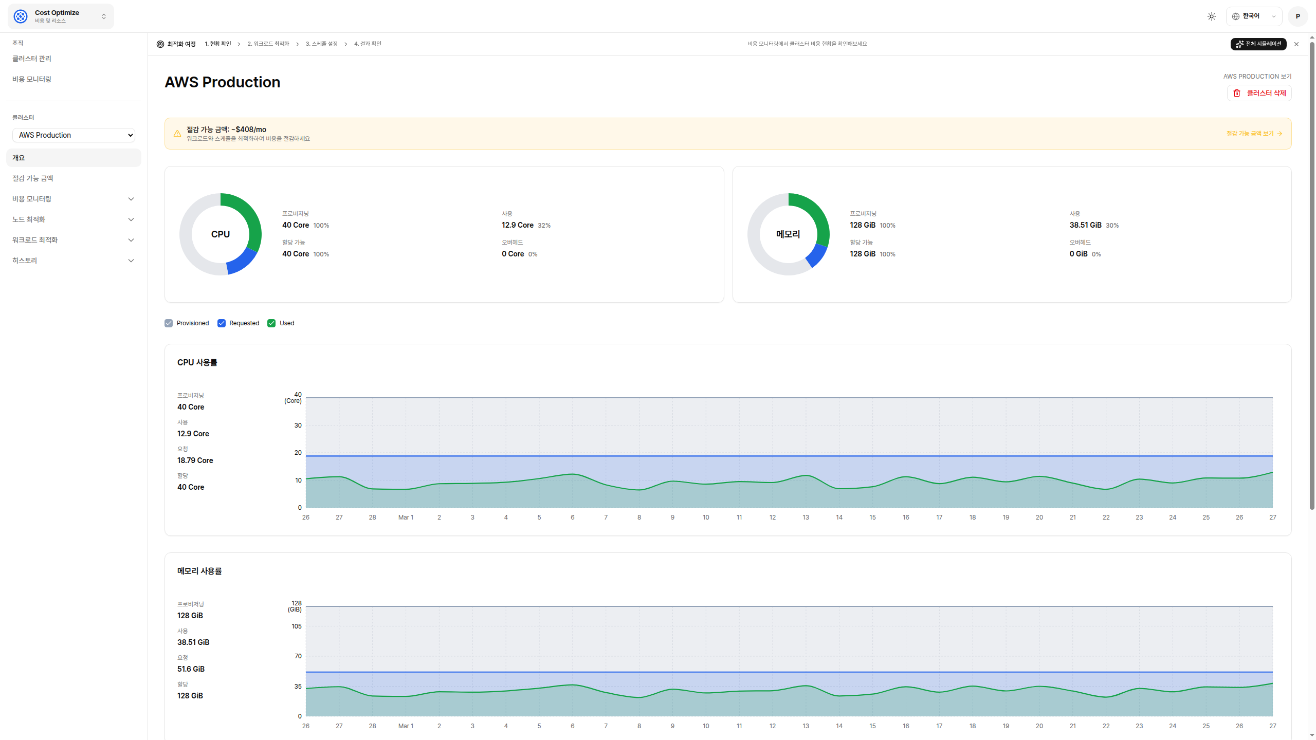The image size is (1316, 740).
Task: Click the sparkle icon on 전체 시뮬레이션
Action: (x=1240, y=44)
